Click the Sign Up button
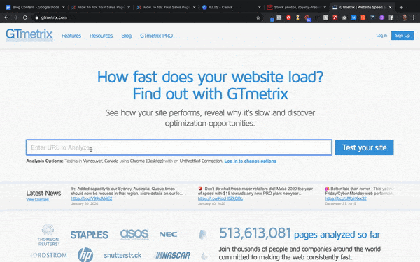420x262 pixels. tap(402, 36)
